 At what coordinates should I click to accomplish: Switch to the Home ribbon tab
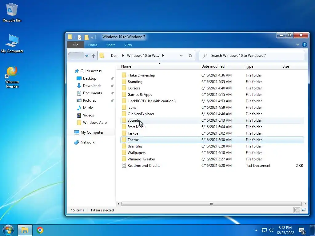(x=93, y=45)
